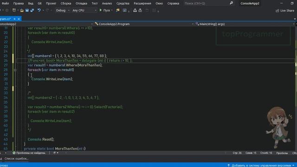The image size is (297, 167).
Task: Open the Расширения menu
Action: [142, 3]
